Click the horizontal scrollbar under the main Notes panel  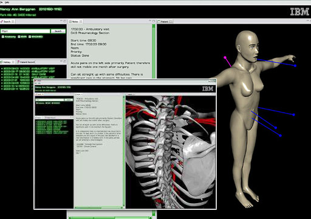click(110, 218)
